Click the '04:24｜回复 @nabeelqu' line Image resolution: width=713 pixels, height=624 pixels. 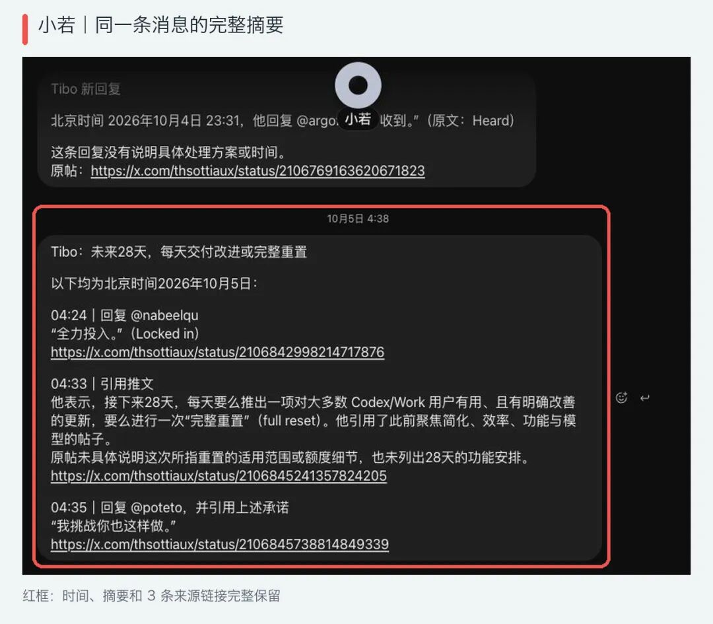coord(125,315)
